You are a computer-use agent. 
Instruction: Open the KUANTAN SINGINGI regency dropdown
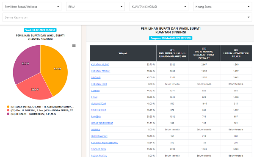tap(159, 6)
